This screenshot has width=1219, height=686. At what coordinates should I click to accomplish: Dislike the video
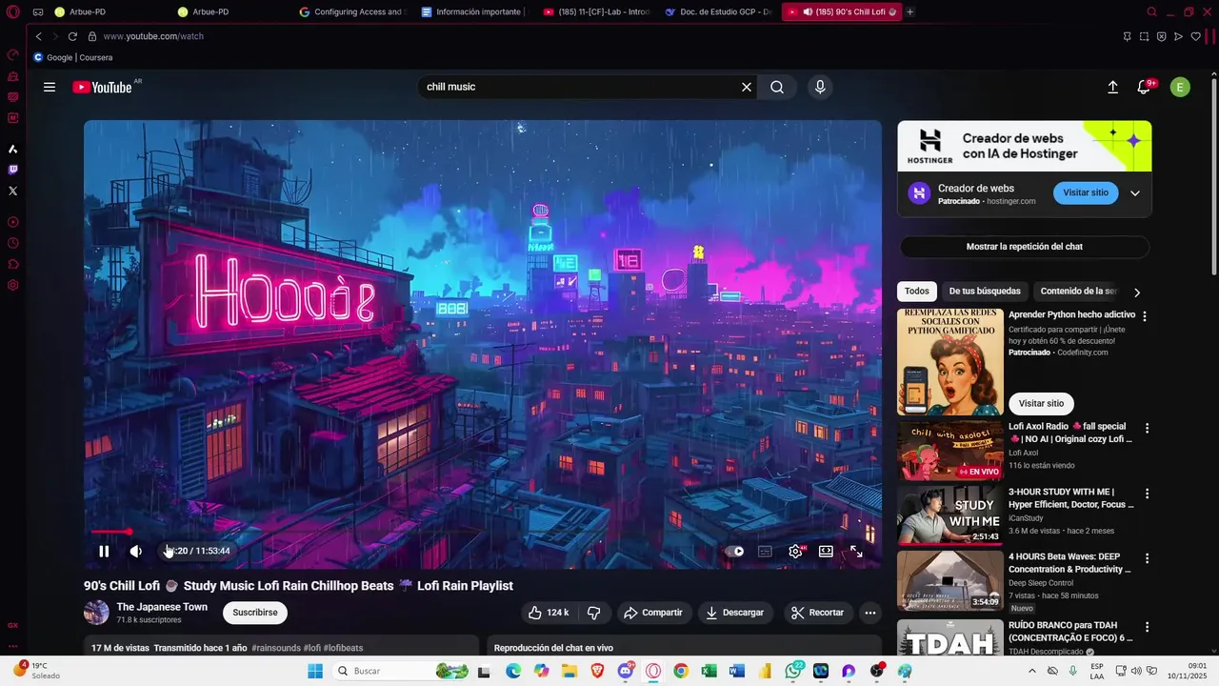point(593,613)
